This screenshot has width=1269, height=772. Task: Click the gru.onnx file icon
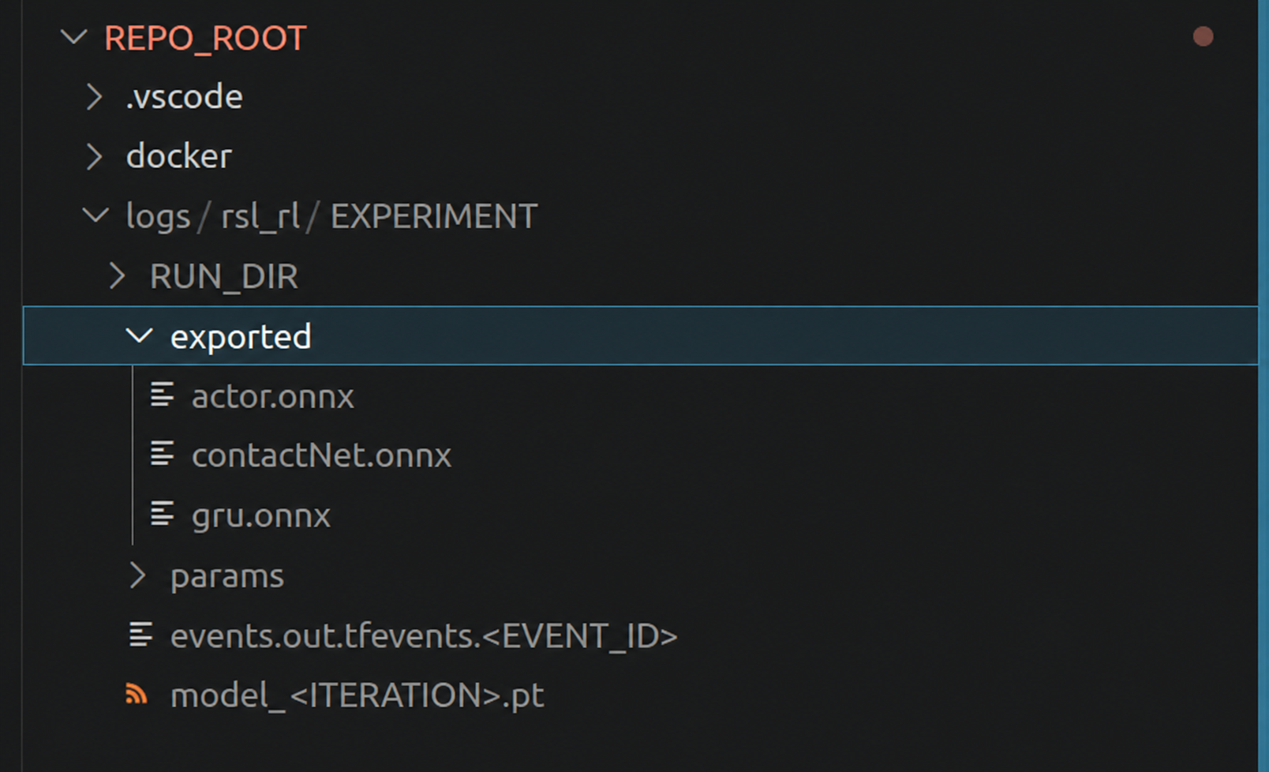163,514
